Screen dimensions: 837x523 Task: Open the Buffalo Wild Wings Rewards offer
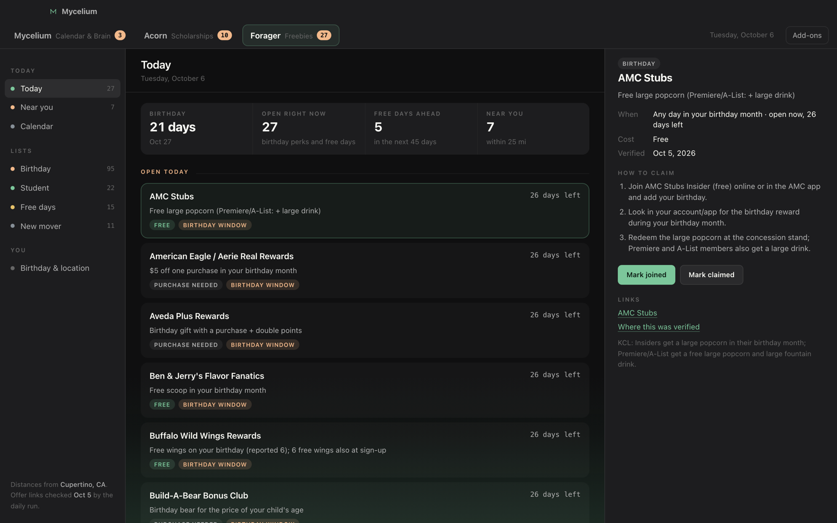pos(365,450)
